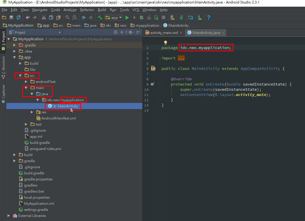Open Replace with the magnifier-A icon

pos(74,18)
